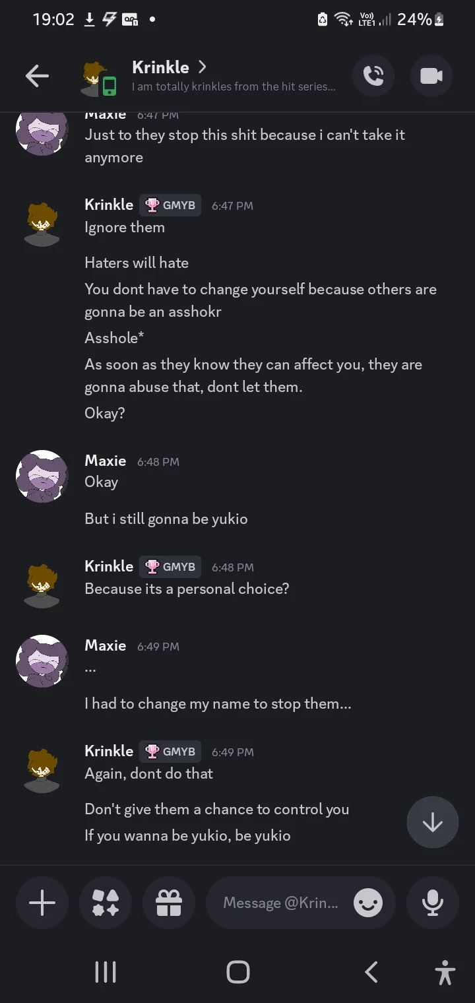
Task: Open Maxie's avatar on 6:49 PM message
Action: (x=42, y=661)
